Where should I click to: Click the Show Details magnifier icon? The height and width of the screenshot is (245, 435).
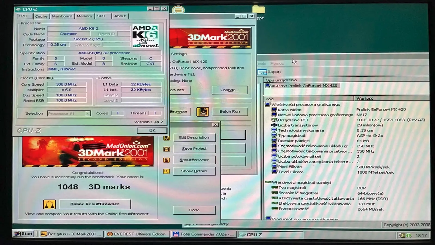(x=166, y=171)
